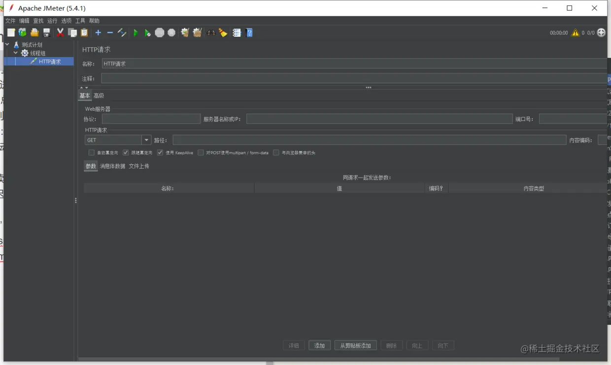Copy the selected element toolbar icon
611x365 pixels.
[x=72, y=32]
